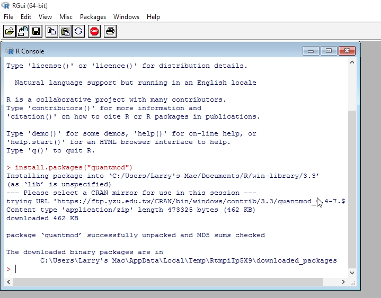The image size is (381, 298).
Task: Click the Load workspace toolbar icon
Action: click(x=23, y=31)
